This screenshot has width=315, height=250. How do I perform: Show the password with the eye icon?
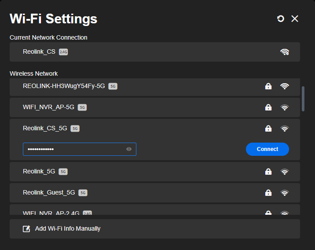click(129, 149)
